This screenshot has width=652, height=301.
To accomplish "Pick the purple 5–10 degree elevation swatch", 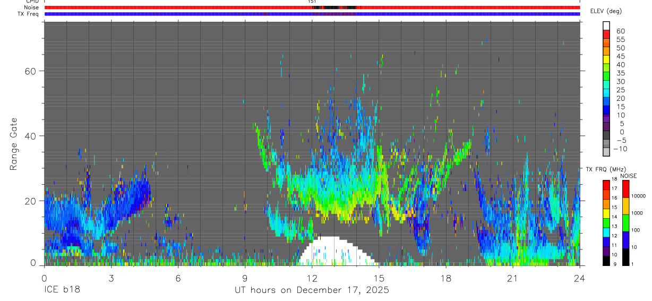I will pos(606,119).
